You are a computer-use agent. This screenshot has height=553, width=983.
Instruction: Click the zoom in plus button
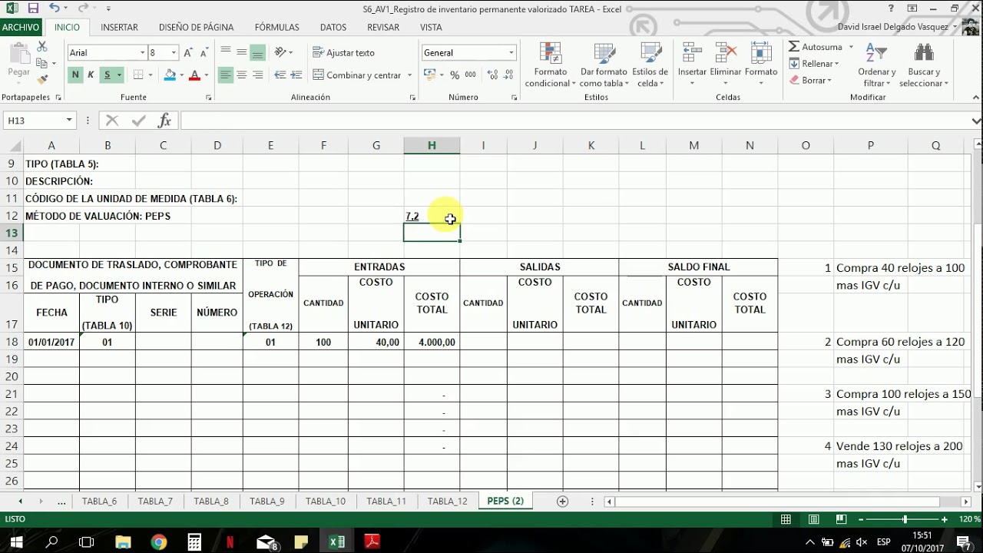click(x=945, y=520)
